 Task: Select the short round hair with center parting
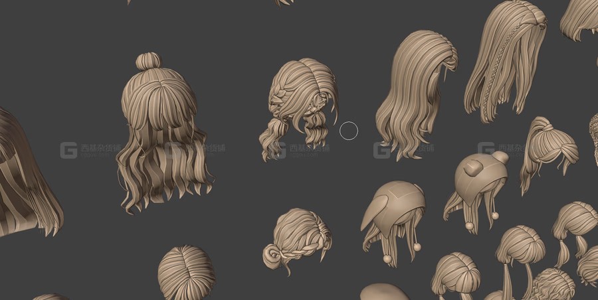186,272
